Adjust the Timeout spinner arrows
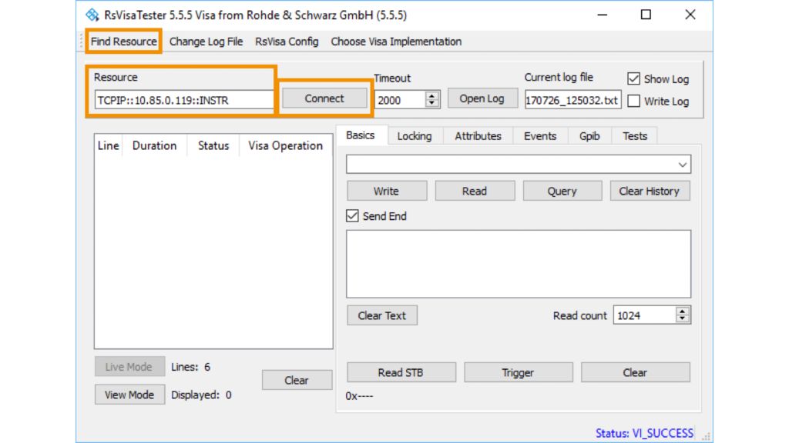Image resolution: width=789 pixels, height=443 pixels. pyautogui.click(x=432, y=99)
